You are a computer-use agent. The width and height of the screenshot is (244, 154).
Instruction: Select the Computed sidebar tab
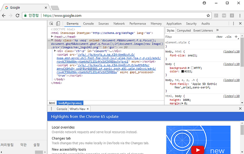coord(184,31)
